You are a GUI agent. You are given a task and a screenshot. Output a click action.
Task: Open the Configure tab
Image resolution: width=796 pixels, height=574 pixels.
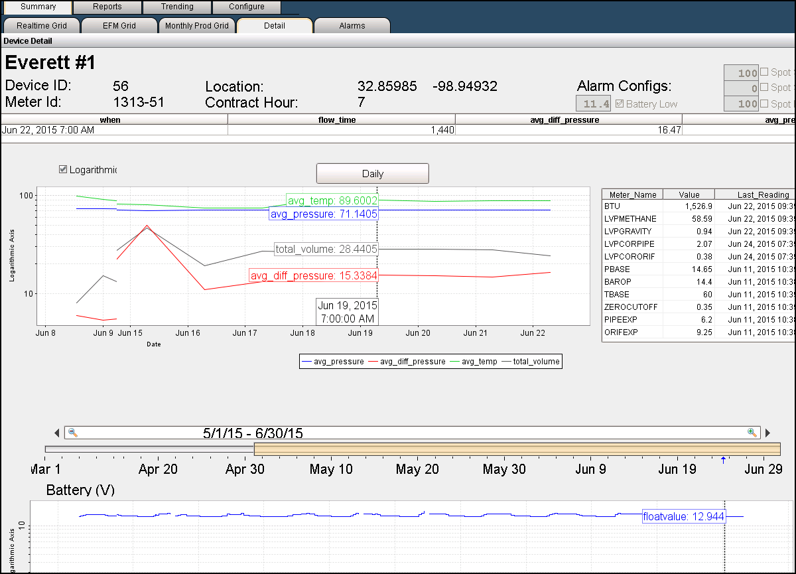(246, 7)
